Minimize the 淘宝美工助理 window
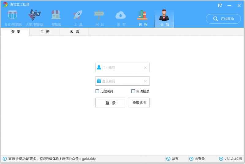245x164 pixels. [x=229, y=6]
